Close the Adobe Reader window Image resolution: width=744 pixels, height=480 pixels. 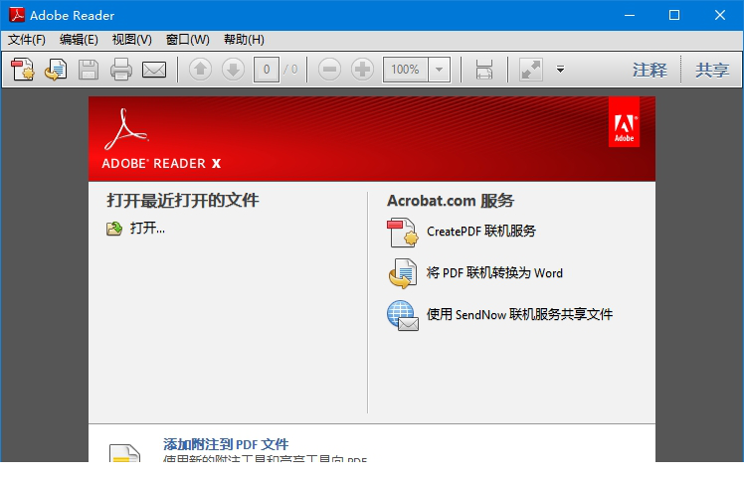pos(720,15)
